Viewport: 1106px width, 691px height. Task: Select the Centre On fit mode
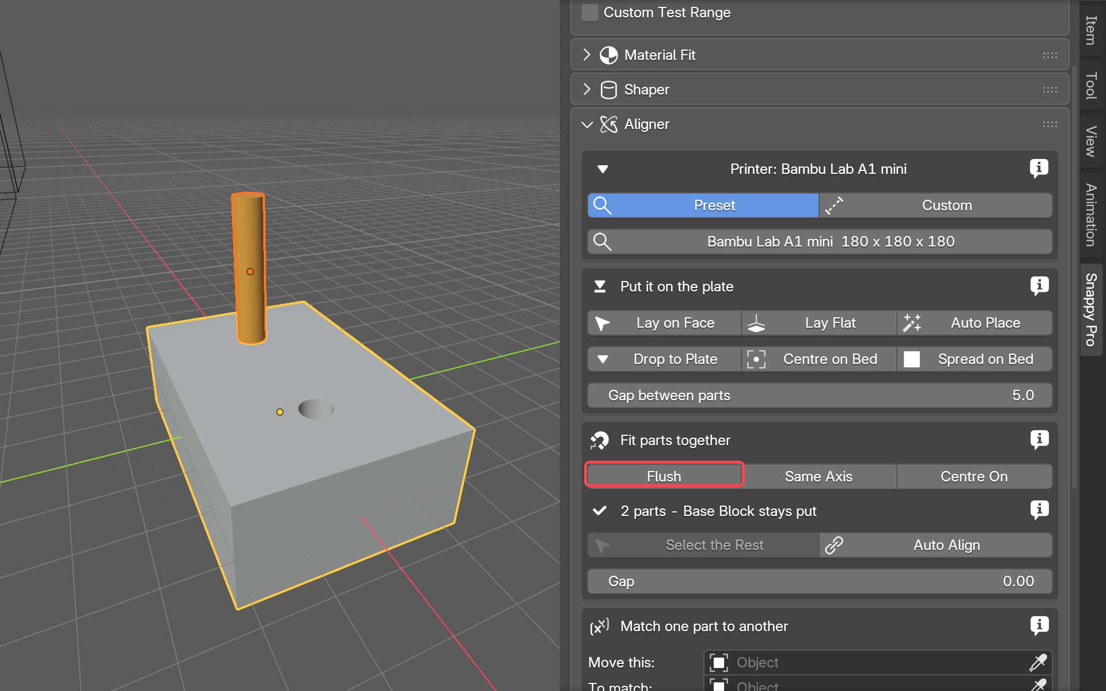[x=975, y=477]
